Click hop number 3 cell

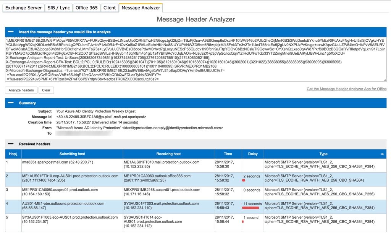13,193
